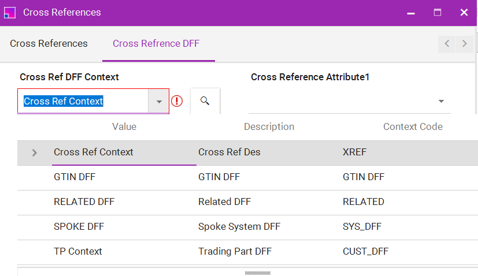Viewport: 478px width, 276px height.
Task: Click the Context Code column header
Action: tap(413, 126)
